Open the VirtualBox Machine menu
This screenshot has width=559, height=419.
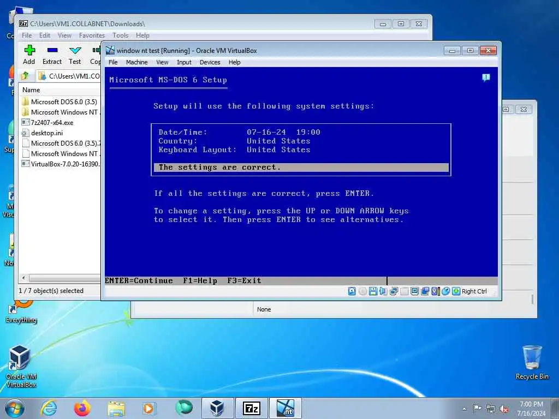tap(136, 62)
